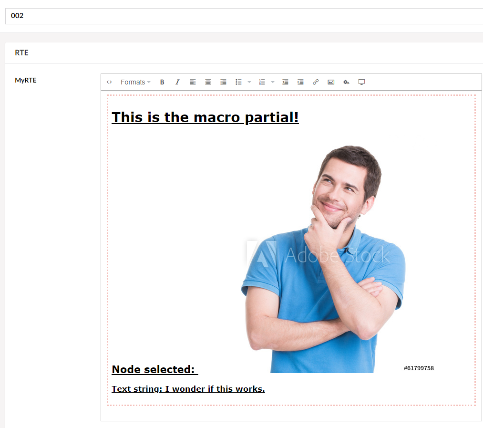This screenshot has height=428, width=483.
Task: Select the Increase indent icon
Action: 300,82
